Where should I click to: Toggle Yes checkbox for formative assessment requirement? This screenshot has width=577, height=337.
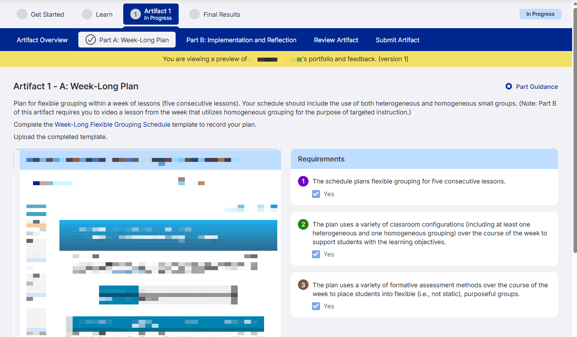pyautogui.click(x=316, y=306)
